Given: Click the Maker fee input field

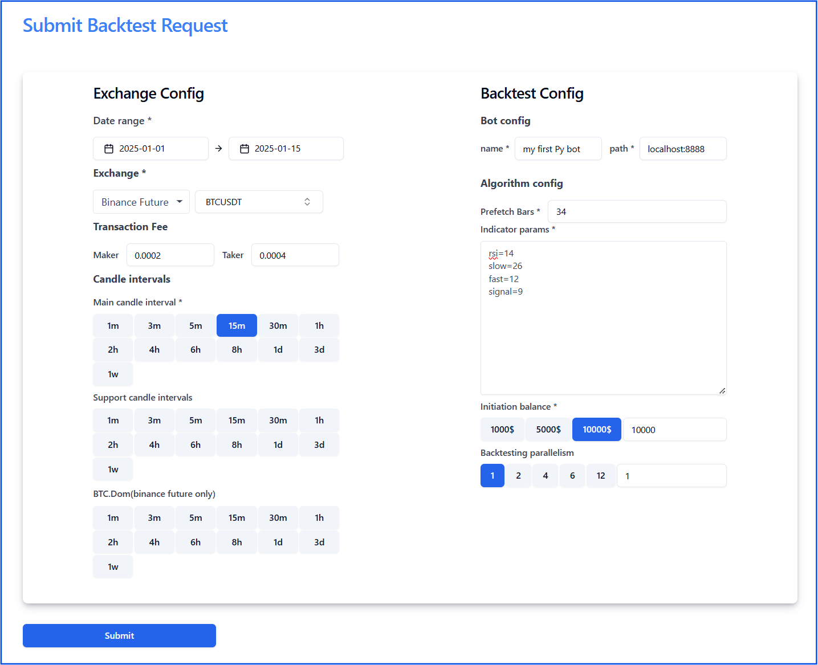Looking at the screenshot, I should 170,255.
